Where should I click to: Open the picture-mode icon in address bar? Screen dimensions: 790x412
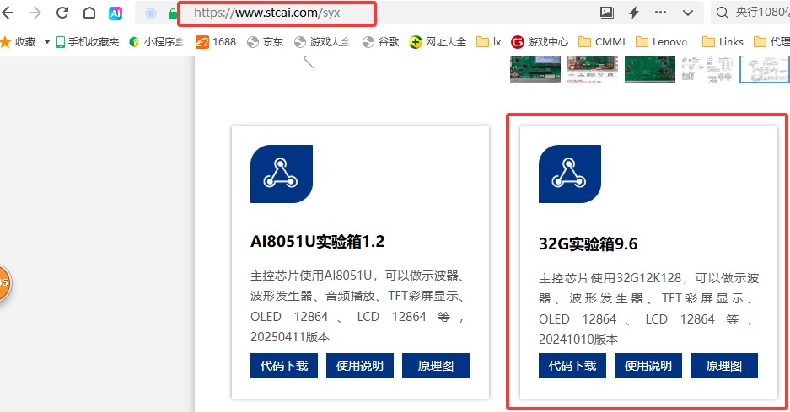[x=606, y=13]
